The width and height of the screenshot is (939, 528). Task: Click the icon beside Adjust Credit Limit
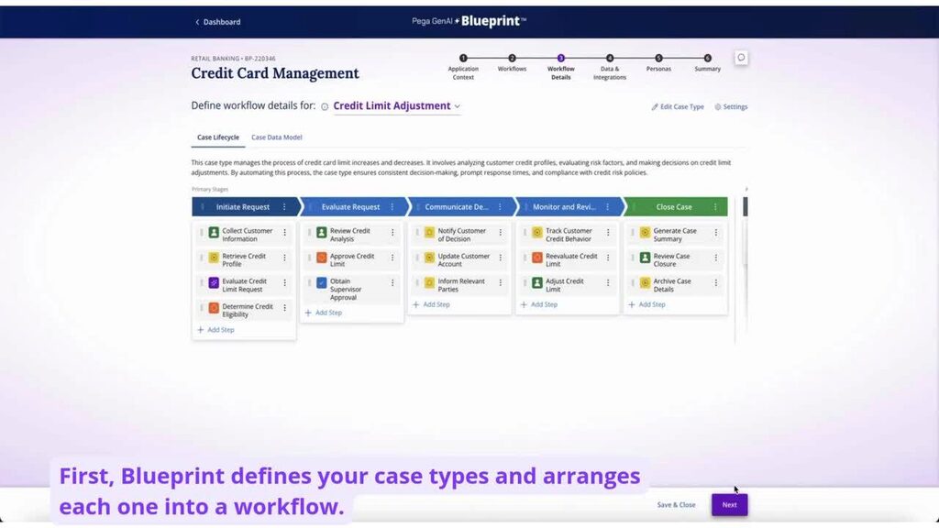coord(536,283)
